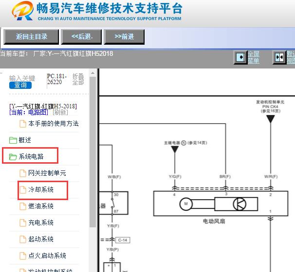This screenshot has width=295, height=272.
Task: Click the document icon beside 点火启动系统
Action: tap(23, 256)
